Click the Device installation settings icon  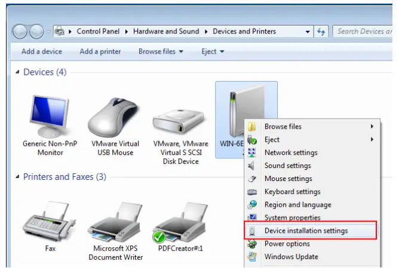252,231
